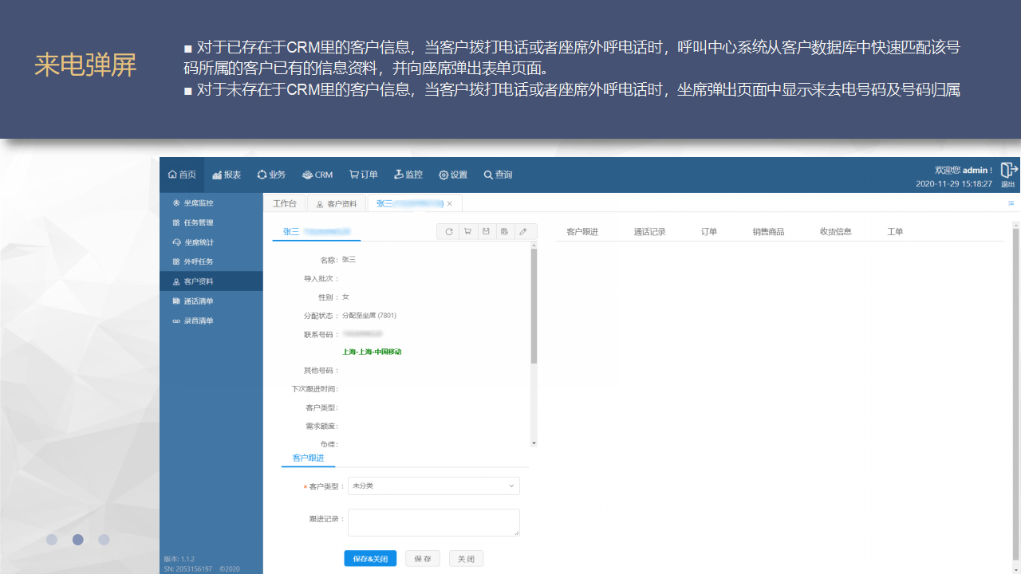Select 录音清单 in the sidebar

(211, 320)
